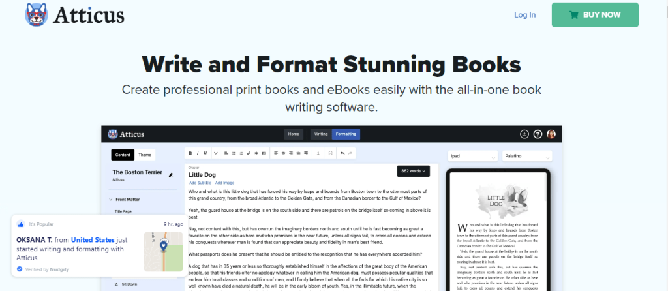Click the Atticus logo inside the app header
This screenshot has height=291, width=668.
[126, 134]
